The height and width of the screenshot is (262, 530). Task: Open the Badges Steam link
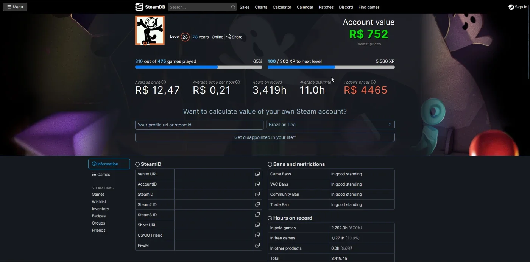98,216
